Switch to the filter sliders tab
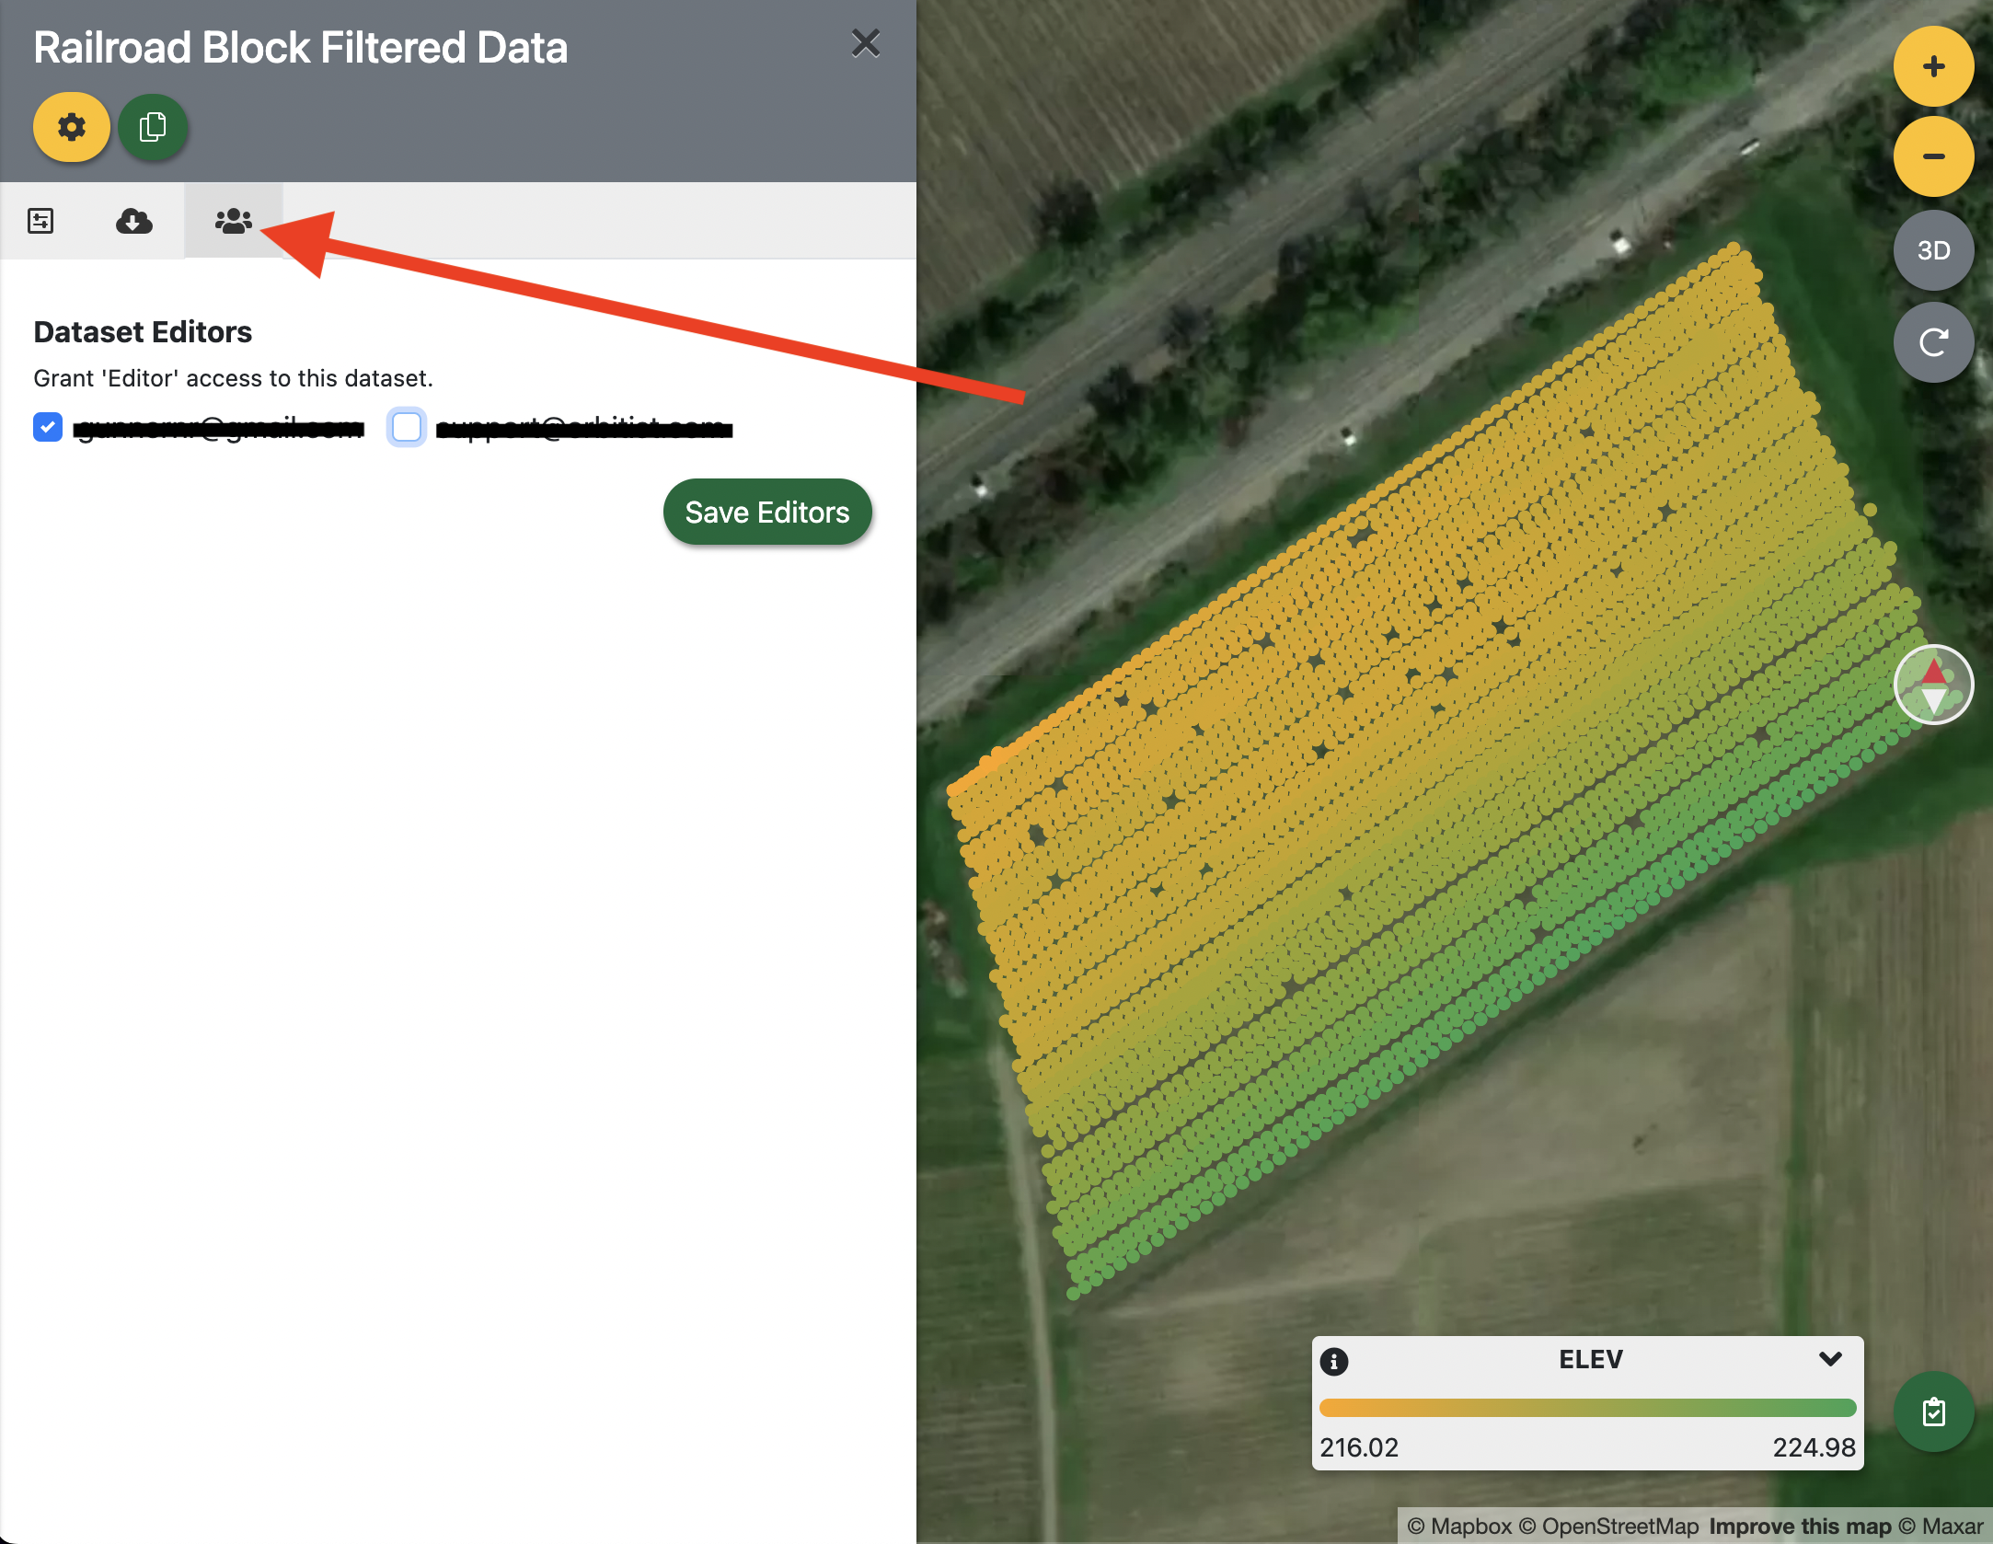This screenshot has width=1993, height=1544. 40,221
